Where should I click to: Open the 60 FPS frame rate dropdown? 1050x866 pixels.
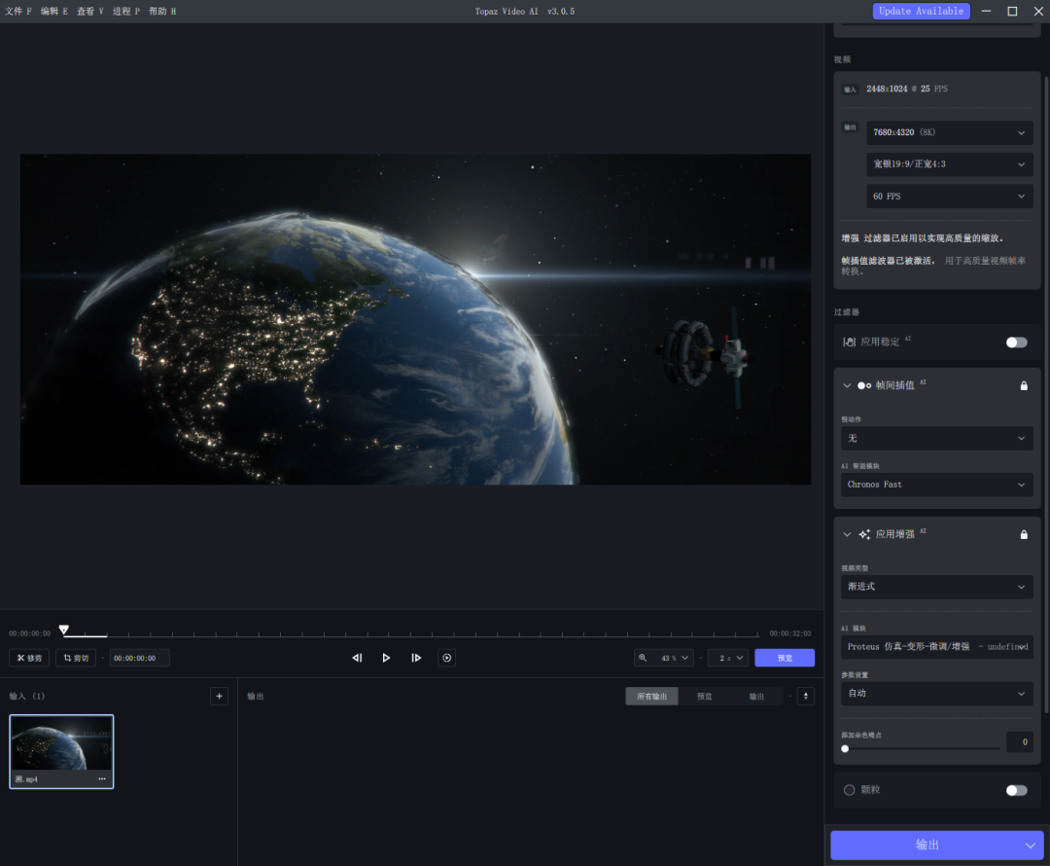coord(950,197)
